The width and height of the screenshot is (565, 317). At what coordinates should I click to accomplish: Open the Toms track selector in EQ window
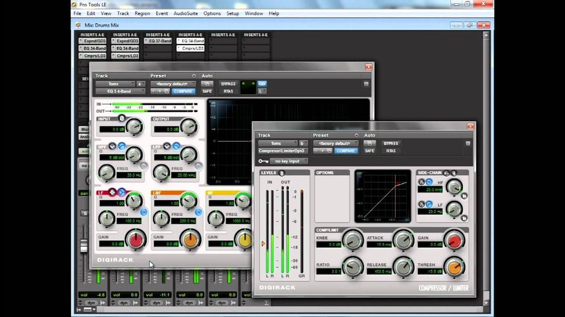point(115,84)
